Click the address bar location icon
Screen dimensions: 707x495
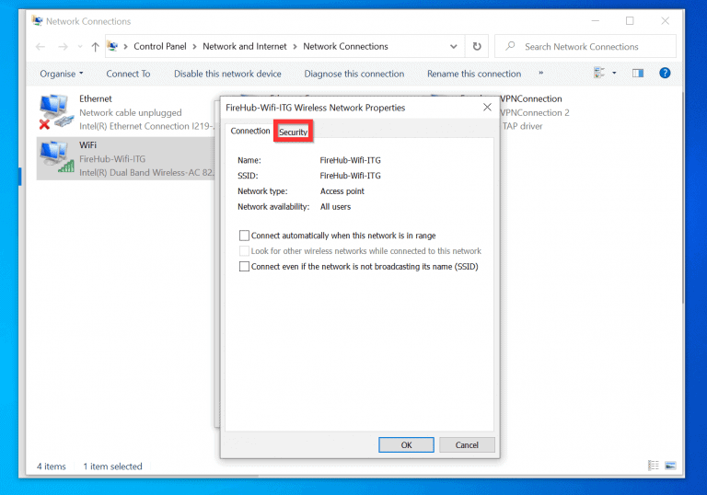[112, 46]
